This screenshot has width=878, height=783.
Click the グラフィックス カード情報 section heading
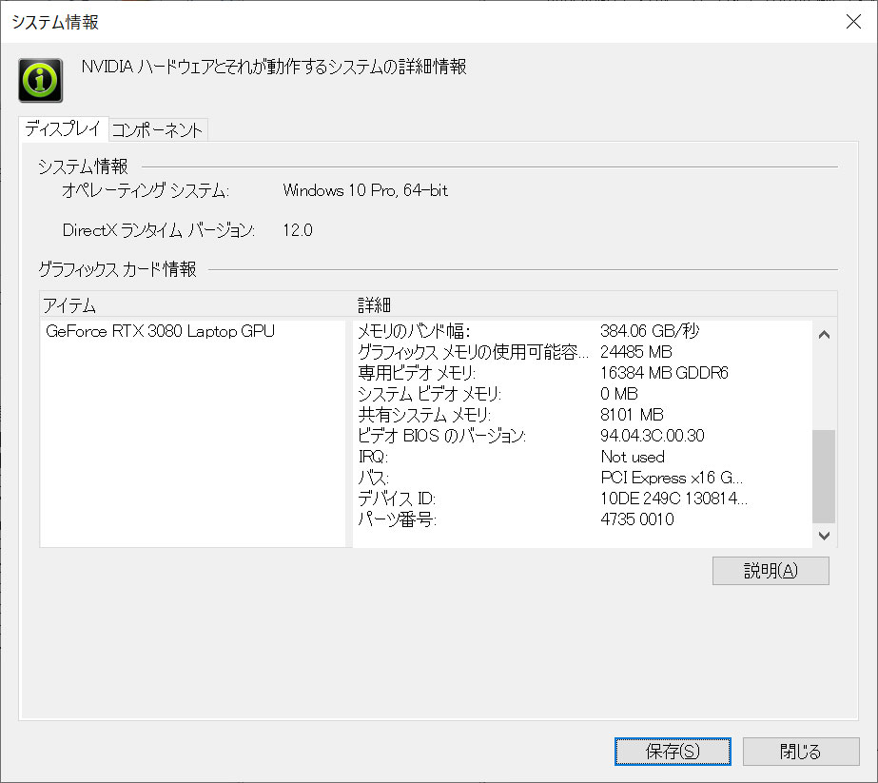click(x=117, y=269)
